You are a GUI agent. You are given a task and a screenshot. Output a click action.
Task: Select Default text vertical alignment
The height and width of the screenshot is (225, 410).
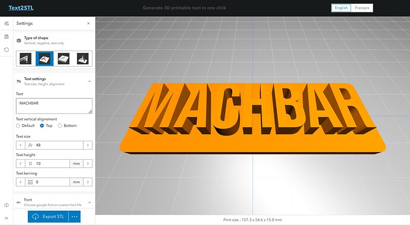click(x=25, y=126)
